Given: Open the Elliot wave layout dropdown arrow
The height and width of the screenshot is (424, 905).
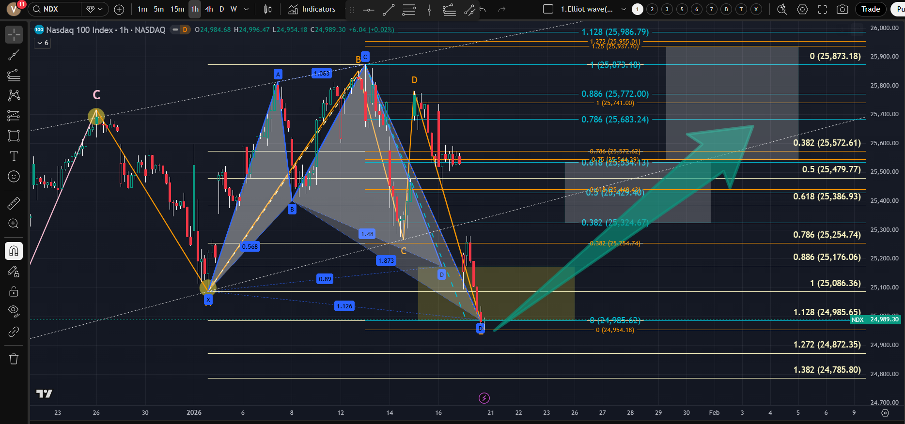Looking at the screenshot, I should click(x=624, y=9).
